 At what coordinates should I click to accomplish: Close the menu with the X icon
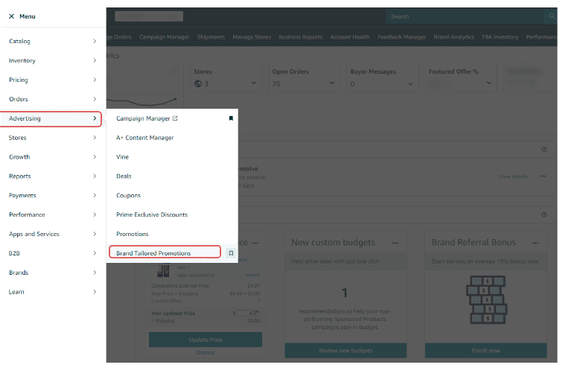[x=12, y=16]
